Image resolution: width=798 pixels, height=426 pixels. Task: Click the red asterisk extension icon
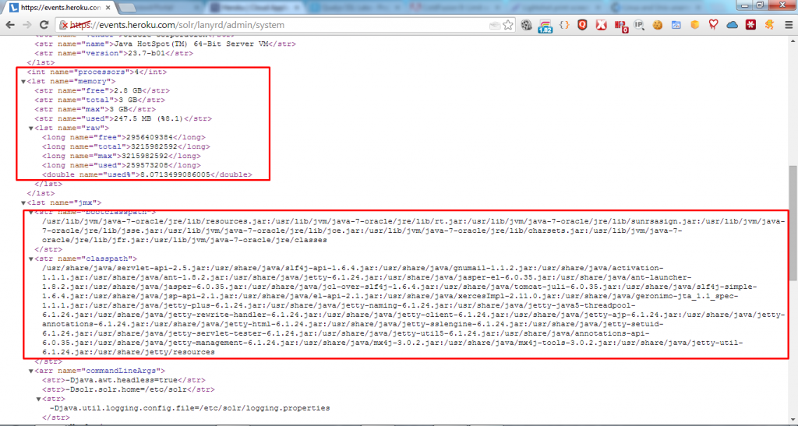[750, 25]
